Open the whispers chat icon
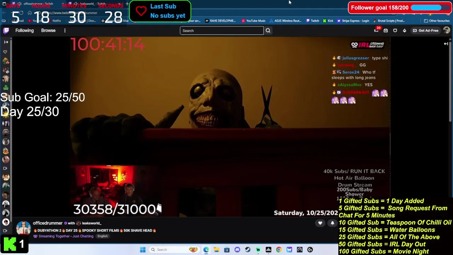 pyautogui.click(x=395, y=30)
